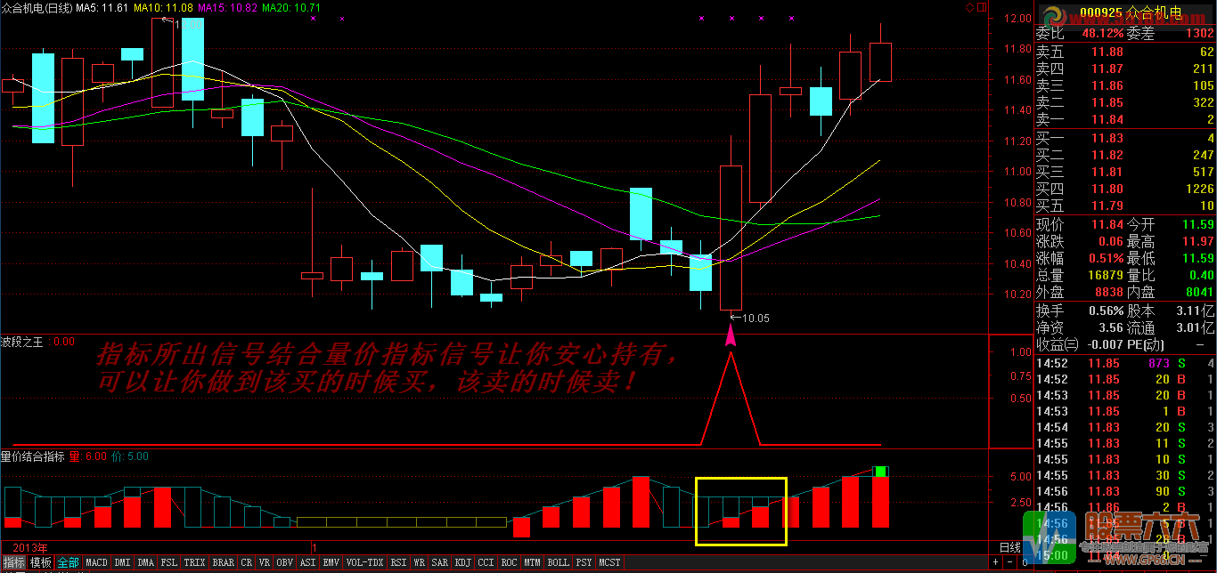The image size is (1217, 573).
Task: Click the pink up-arrow buy signal marker
Action: tap(731, 335)
